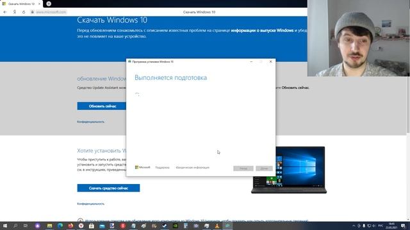Screen dimensions: 410x230
Task: Click 'Юридическая информация' link in setup window
Action: tap(193, 167)
